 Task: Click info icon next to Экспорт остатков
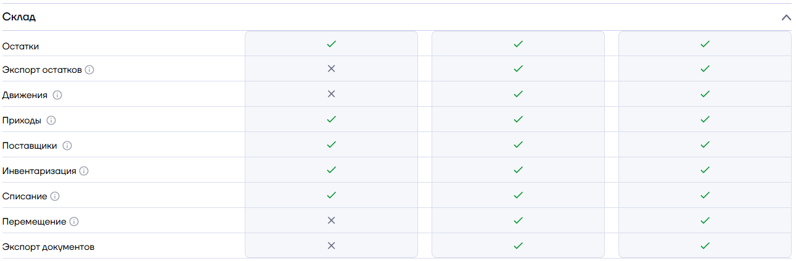[x=89, y=70]
